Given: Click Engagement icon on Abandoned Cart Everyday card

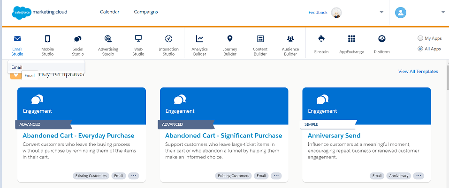Looking at the screenshot, I should [37, 100].
